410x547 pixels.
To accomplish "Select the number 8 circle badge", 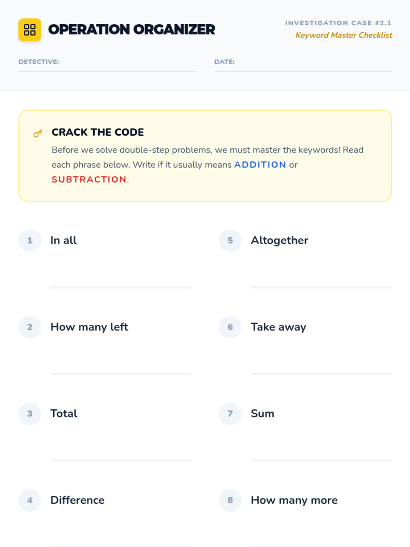I will [230, 500].
